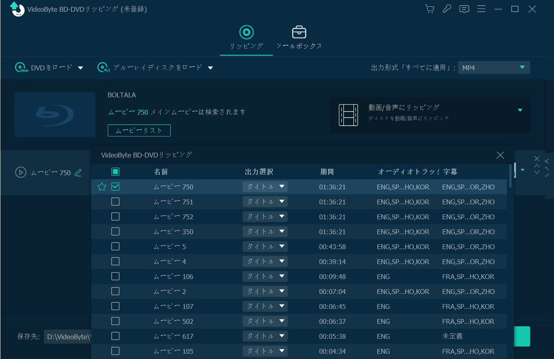Viewport: 554px width, 359px height.
Task: Open the feedback message icon
Action: click(x=464, y=8)
